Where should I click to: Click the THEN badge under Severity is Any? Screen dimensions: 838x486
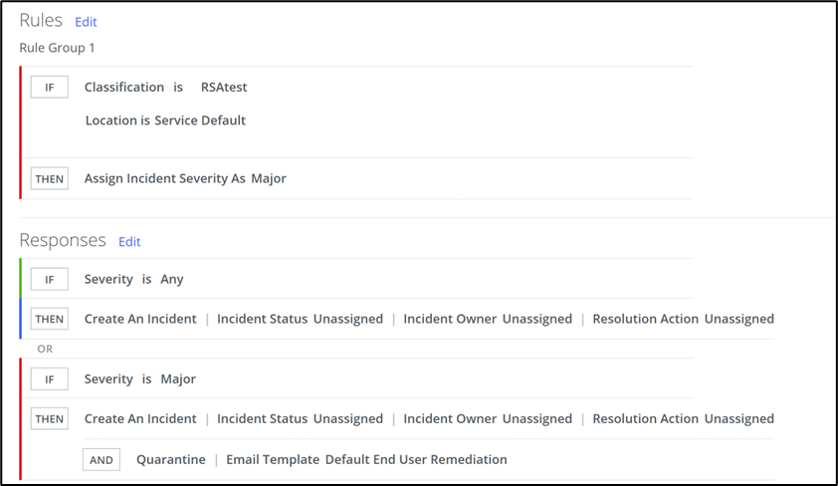click(x=49, y=320)
